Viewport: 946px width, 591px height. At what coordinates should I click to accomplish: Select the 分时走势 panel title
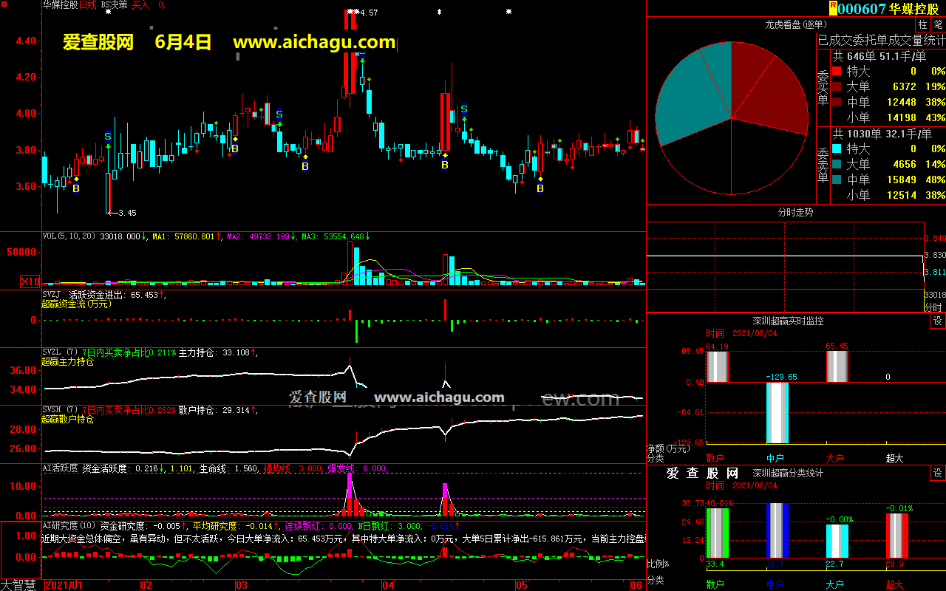796,212
